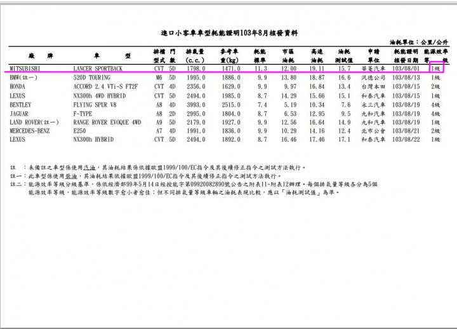Screen dimensions: 457x329
Task: Select the FLYING SPUR V8 model cell
Action: (95, 105)
